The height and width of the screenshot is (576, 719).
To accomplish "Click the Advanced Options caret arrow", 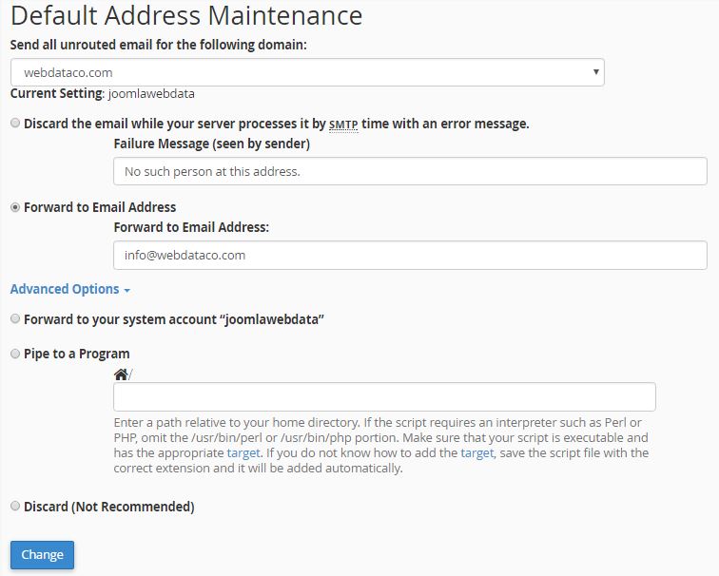I will coord(127,291).
